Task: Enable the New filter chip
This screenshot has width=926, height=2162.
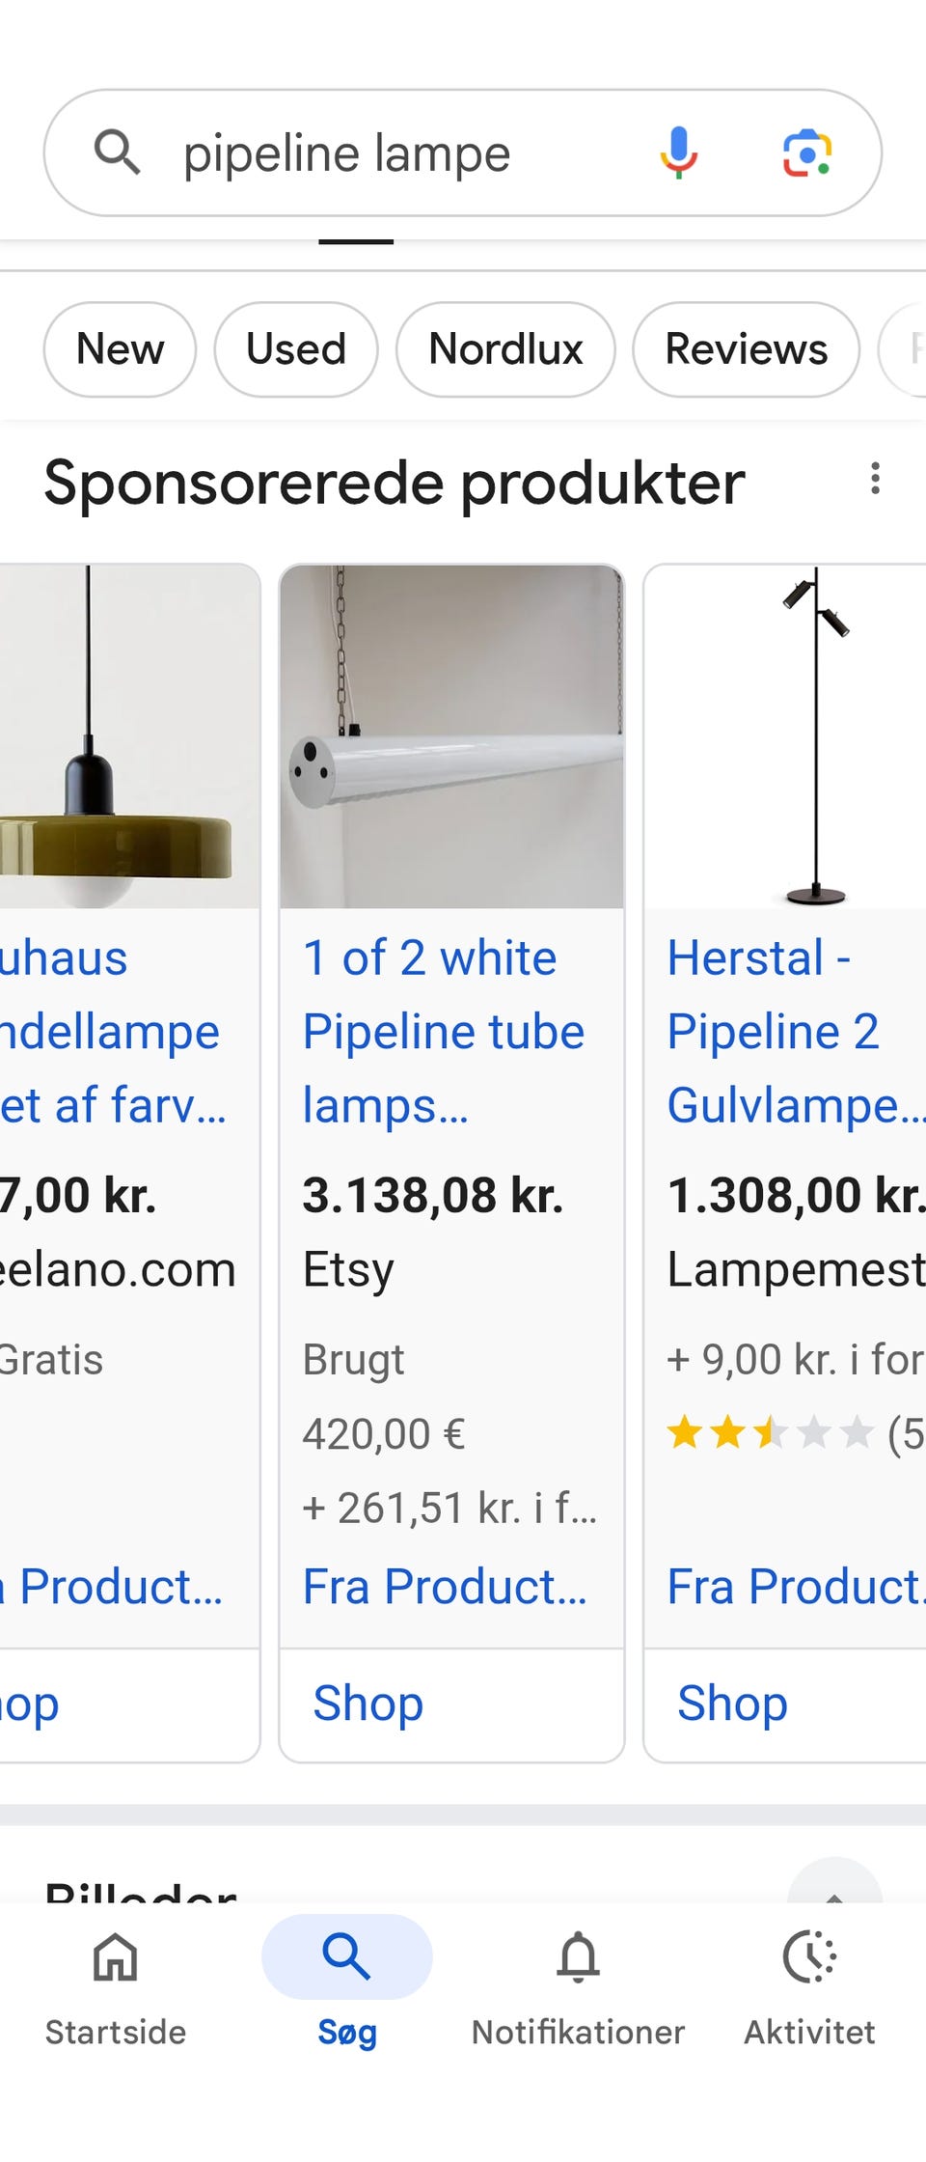Action: pyautogui.click(x=119, y=349)
